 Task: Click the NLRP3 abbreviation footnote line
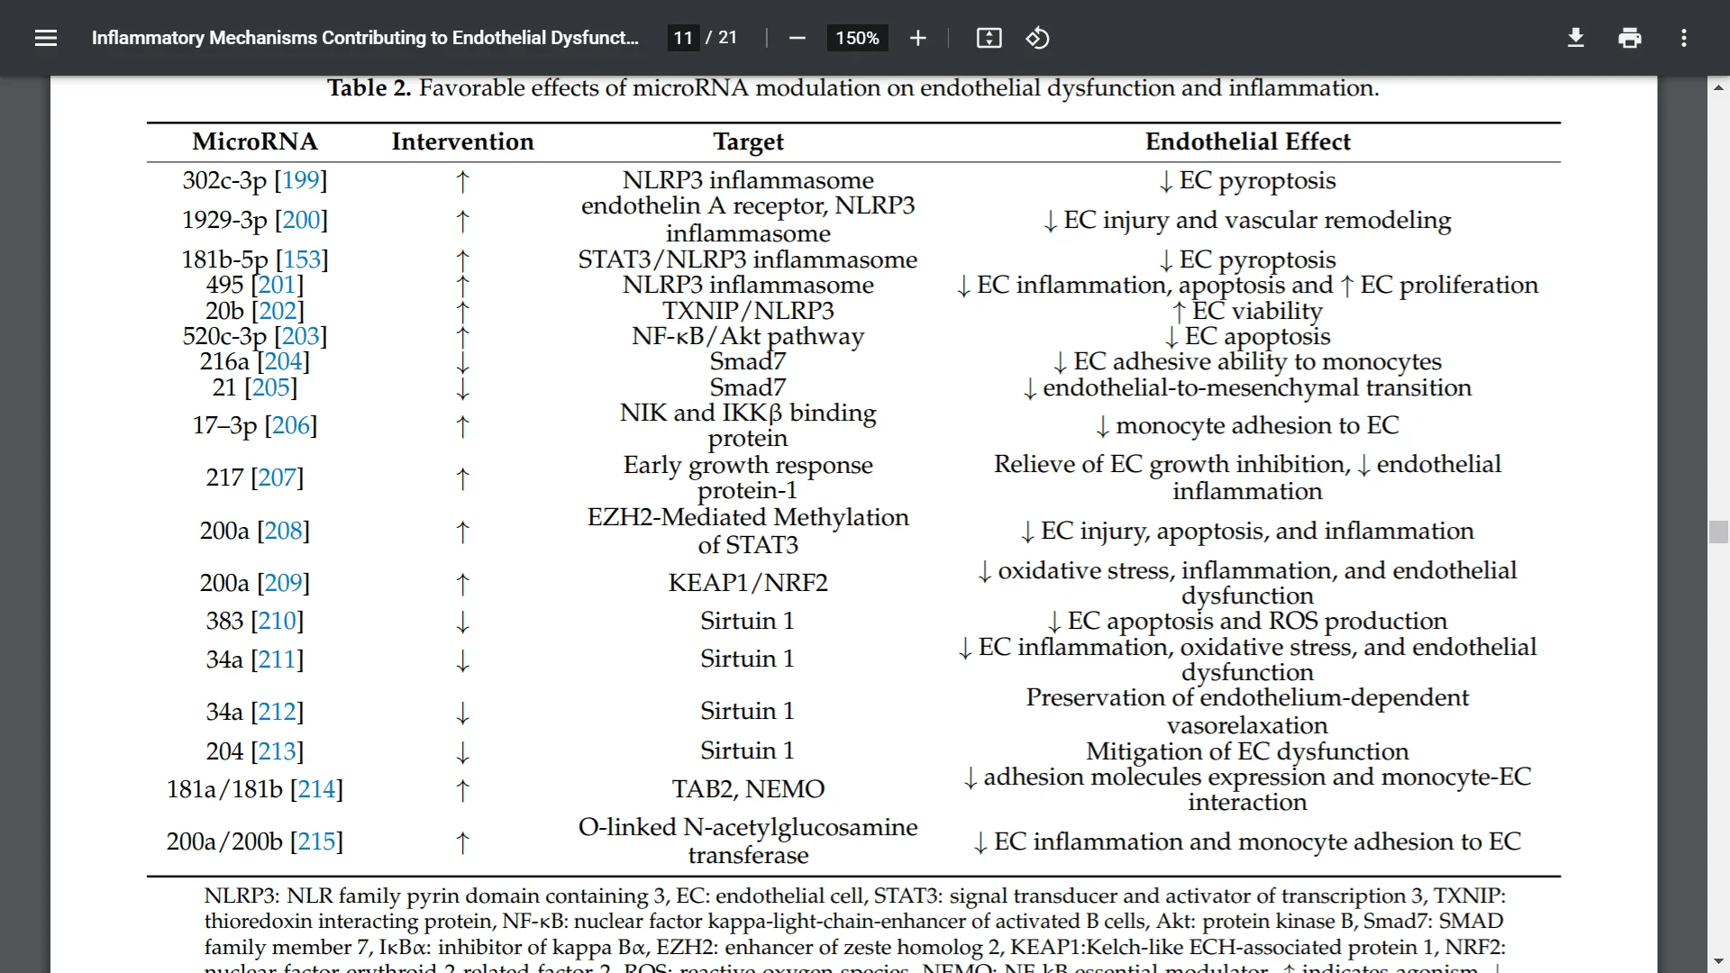(x=854, y=896)
